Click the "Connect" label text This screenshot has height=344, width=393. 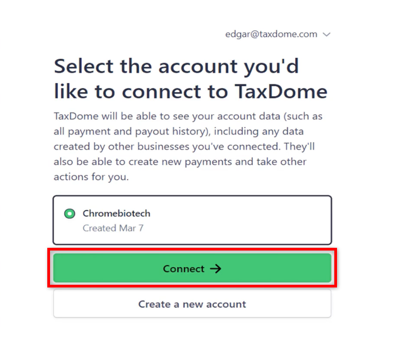coord(184,268)
